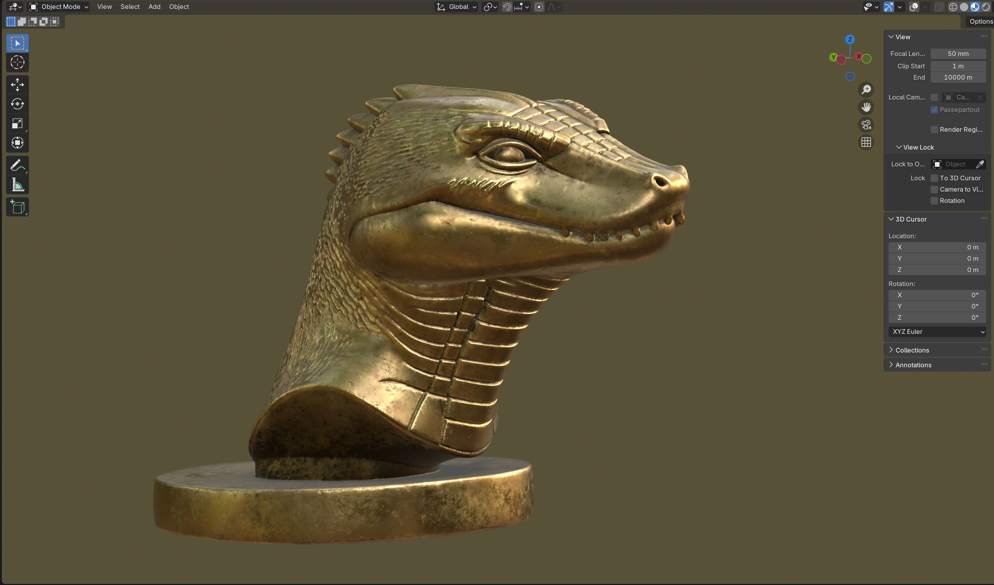
Task: Click the Z axis on navigation gizmo
Action: [850, 39]
